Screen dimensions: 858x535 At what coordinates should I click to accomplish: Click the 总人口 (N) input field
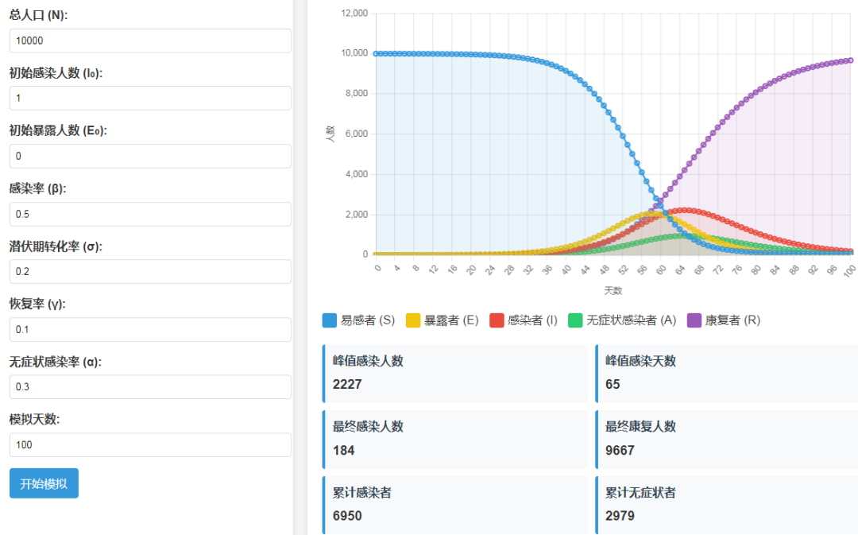150,41
